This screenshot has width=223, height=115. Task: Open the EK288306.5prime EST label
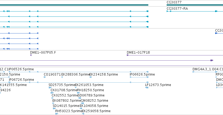75,74
